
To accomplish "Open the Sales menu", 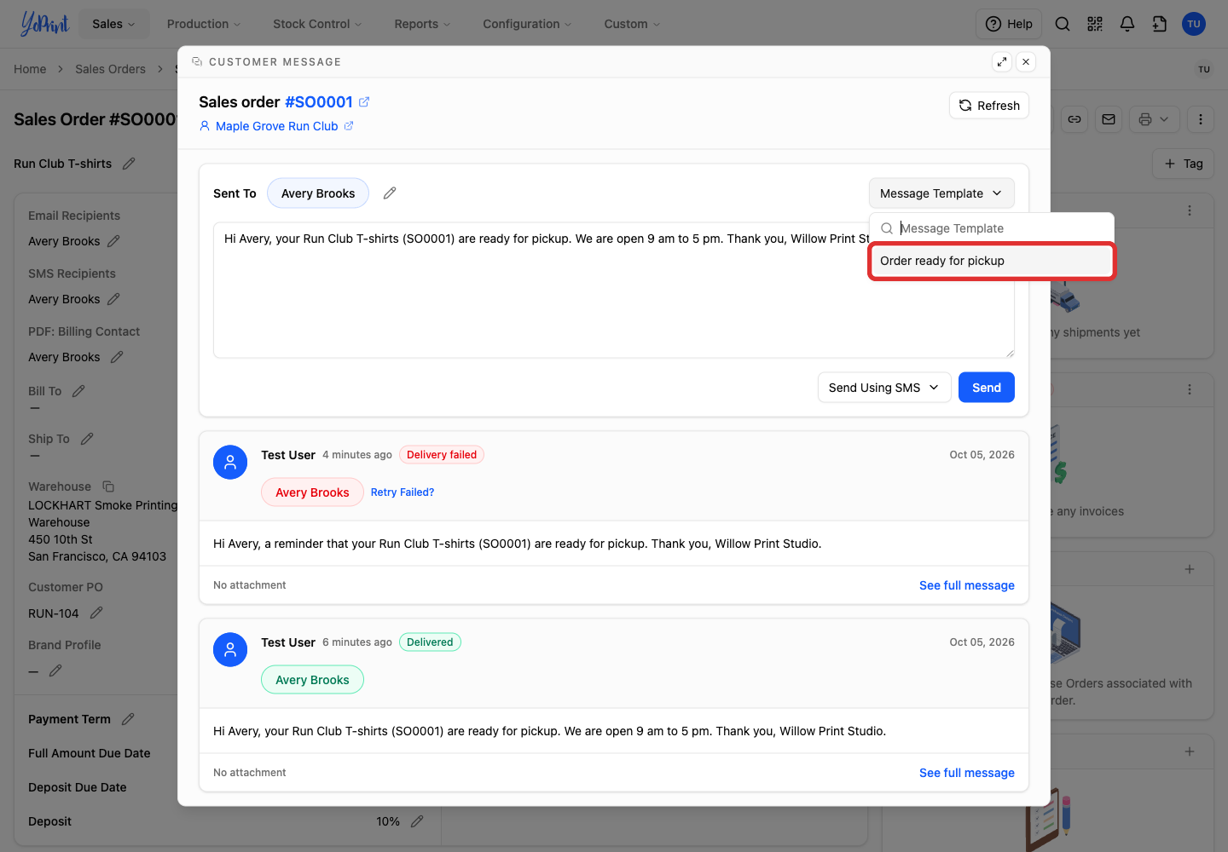I will [114, 24].
